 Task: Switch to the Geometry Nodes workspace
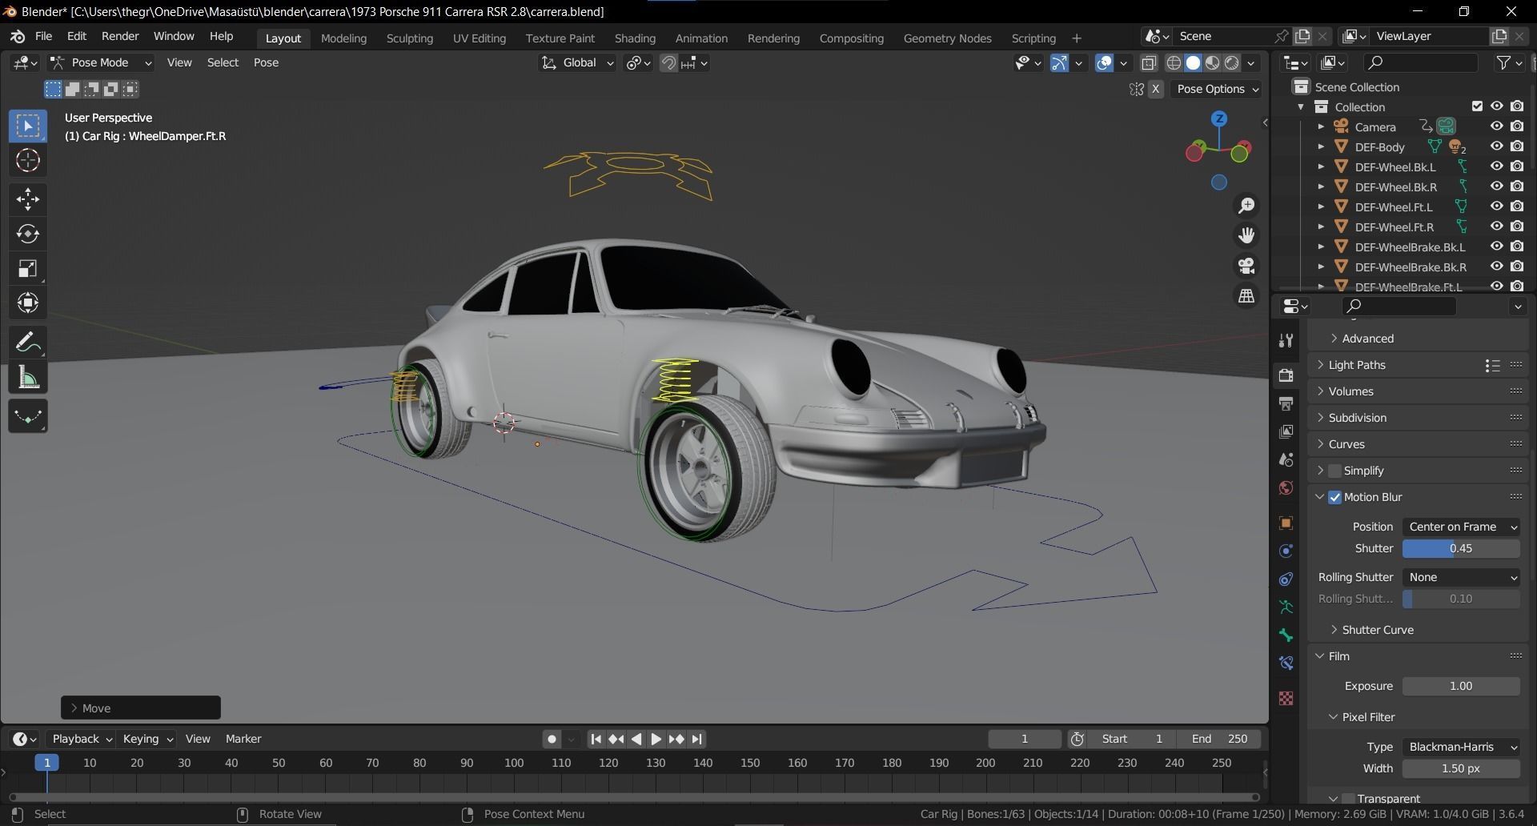point(947,38)
